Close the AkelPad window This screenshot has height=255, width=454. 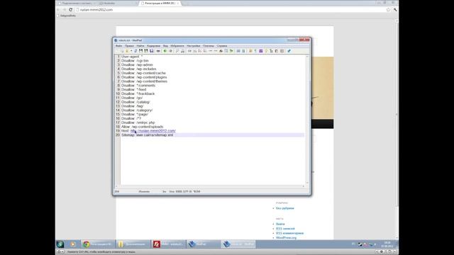305,40
